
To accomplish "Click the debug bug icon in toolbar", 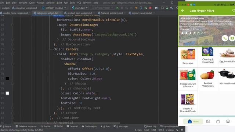I will [122, 8].
